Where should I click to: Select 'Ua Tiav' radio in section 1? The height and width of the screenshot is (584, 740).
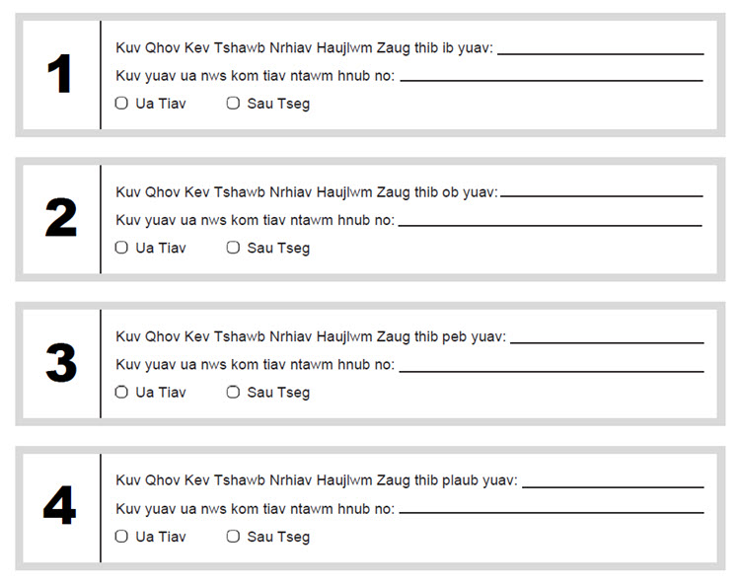click(121, 104)
